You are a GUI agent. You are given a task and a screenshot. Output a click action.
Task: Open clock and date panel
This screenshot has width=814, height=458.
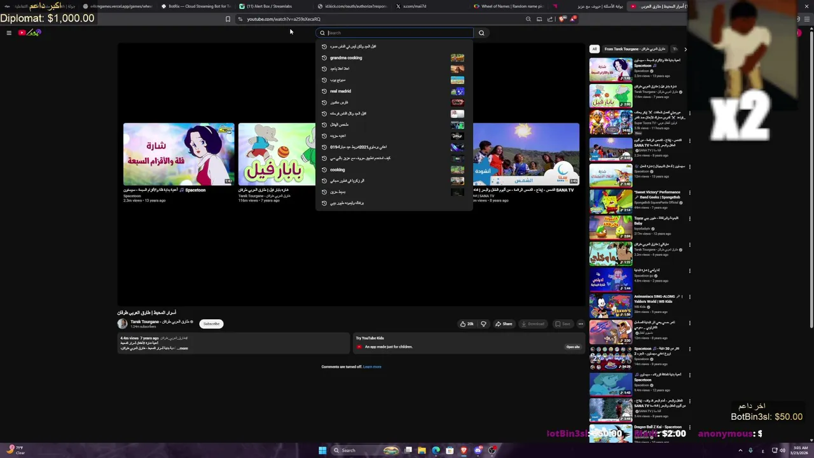801,450
